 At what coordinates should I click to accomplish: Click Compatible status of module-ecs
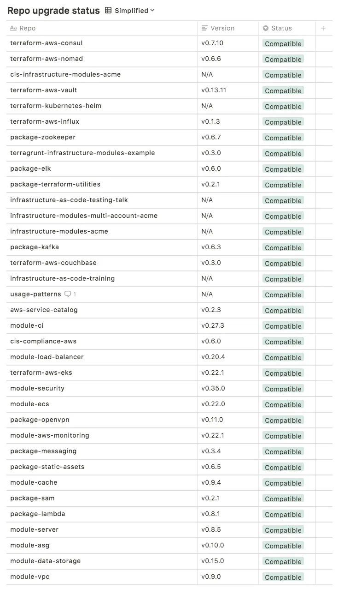pyautogui.click(x=283, y=405)
